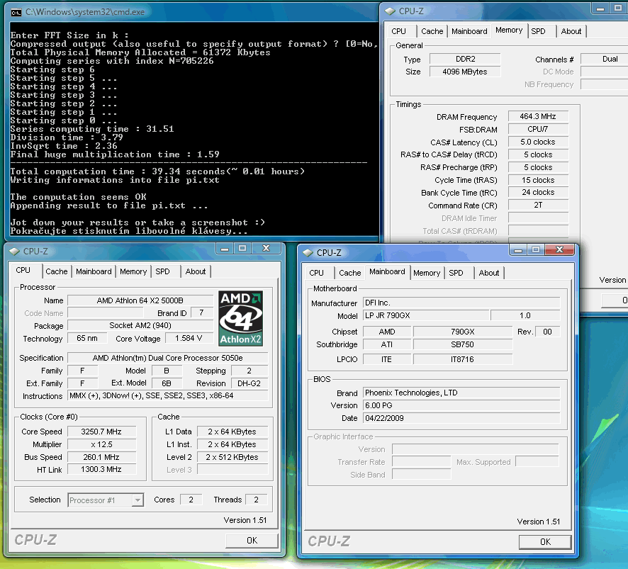Minimize the left CPU-Z CPU window

click(225, 249)
